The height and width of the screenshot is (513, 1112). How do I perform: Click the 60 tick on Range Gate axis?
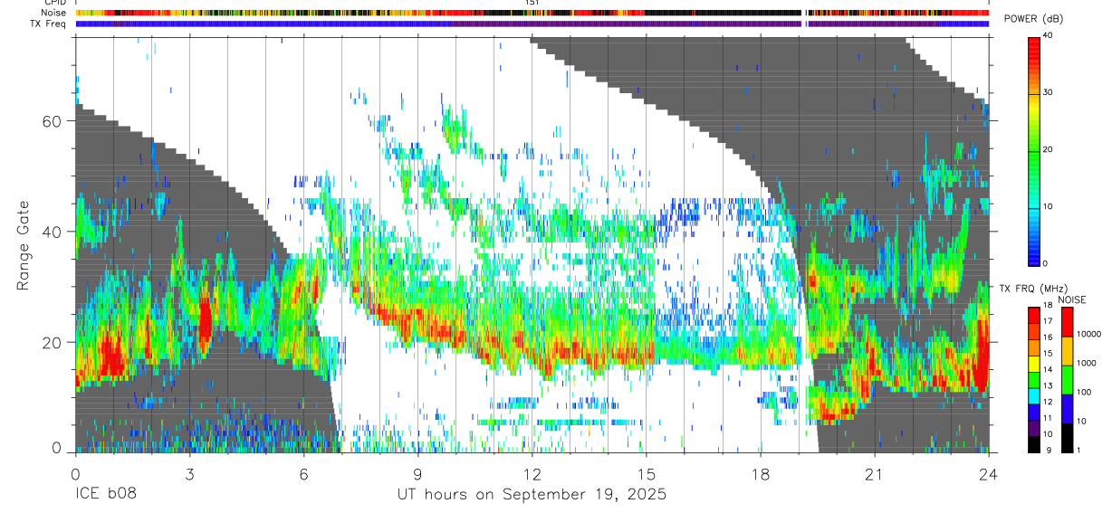pyautogui.click(x=53, y=121)
